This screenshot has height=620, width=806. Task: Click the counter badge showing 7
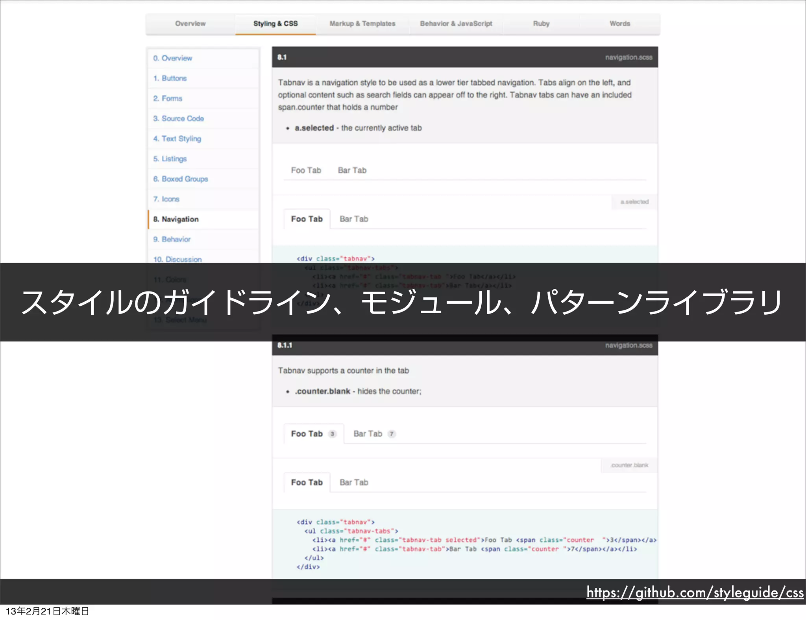(x=392, y=434)
